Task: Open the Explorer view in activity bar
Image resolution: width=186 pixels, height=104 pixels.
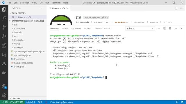Action: point(4,10)
